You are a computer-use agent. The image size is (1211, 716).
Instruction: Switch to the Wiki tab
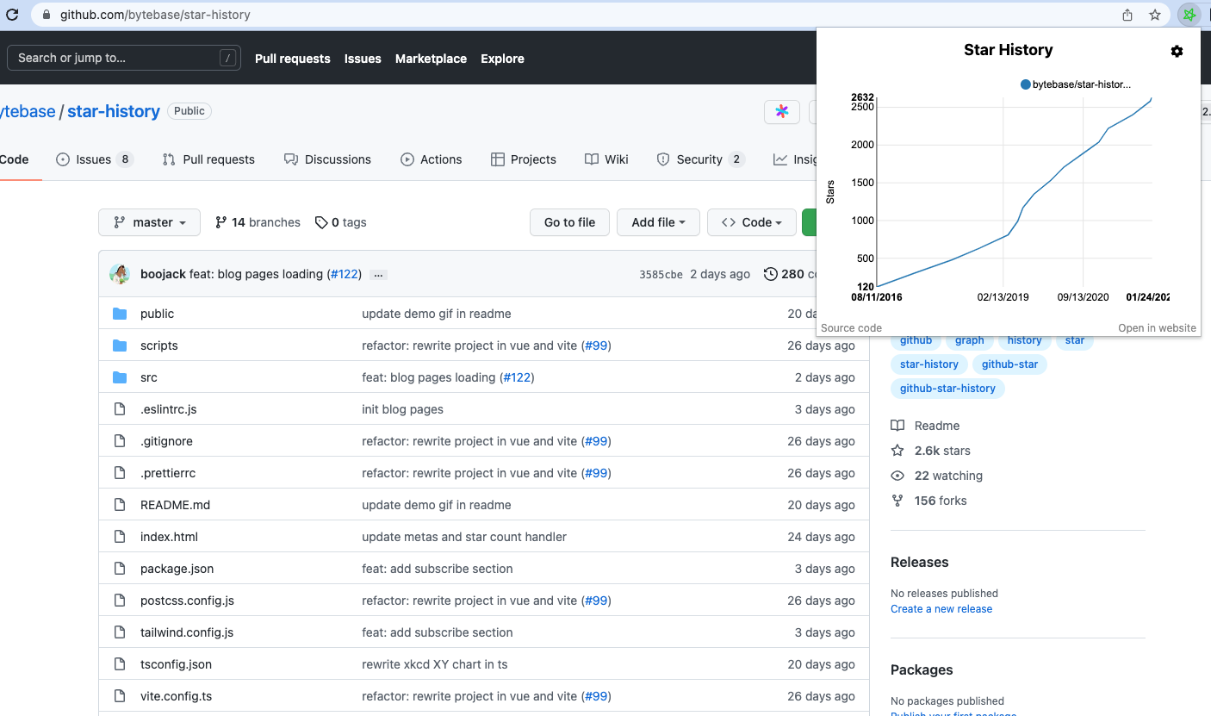point(606,159)
